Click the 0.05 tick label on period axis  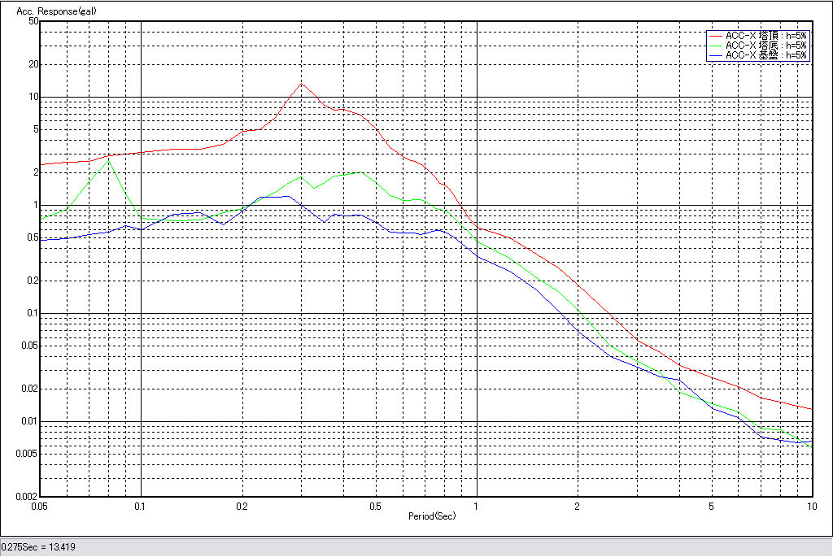point(39,506)
